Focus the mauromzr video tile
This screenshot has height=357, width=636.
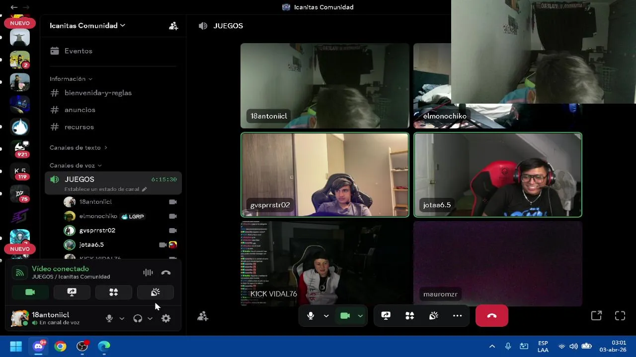tap(497, 264)
